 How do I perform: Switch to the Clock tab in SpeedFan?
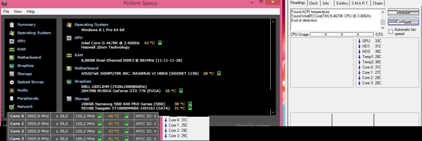point(313,3)
